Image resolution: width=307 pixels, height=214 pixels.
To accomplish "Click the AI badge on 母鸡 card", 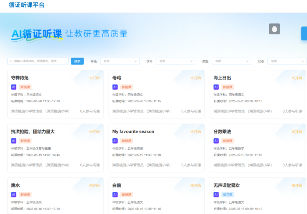I will click(x=115, y=87).
